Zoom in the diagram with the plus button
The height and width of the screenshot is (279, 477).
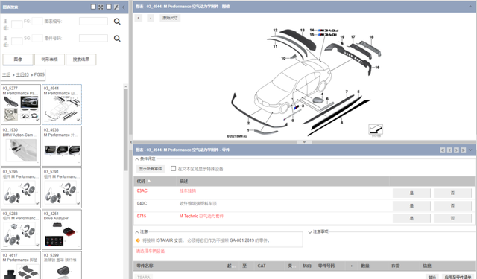pyautogui.click(x=139, y=18)
